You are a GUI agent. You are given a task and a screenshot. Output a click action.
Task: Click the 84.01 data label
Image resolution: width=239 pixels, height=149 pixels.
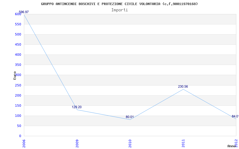tap(235, 116)
